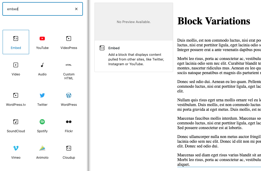Insert the Animoto embed block
261x171 pixels.
click(42, 152)
